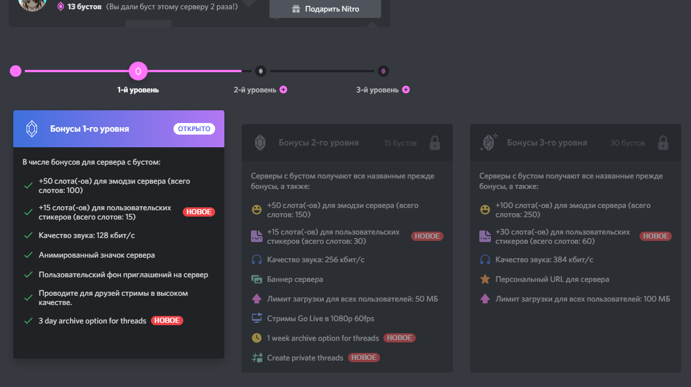This screenshot has width=691, height=387.
Task: Click the thread icon beside Create private threads
Action: (257, 358)
